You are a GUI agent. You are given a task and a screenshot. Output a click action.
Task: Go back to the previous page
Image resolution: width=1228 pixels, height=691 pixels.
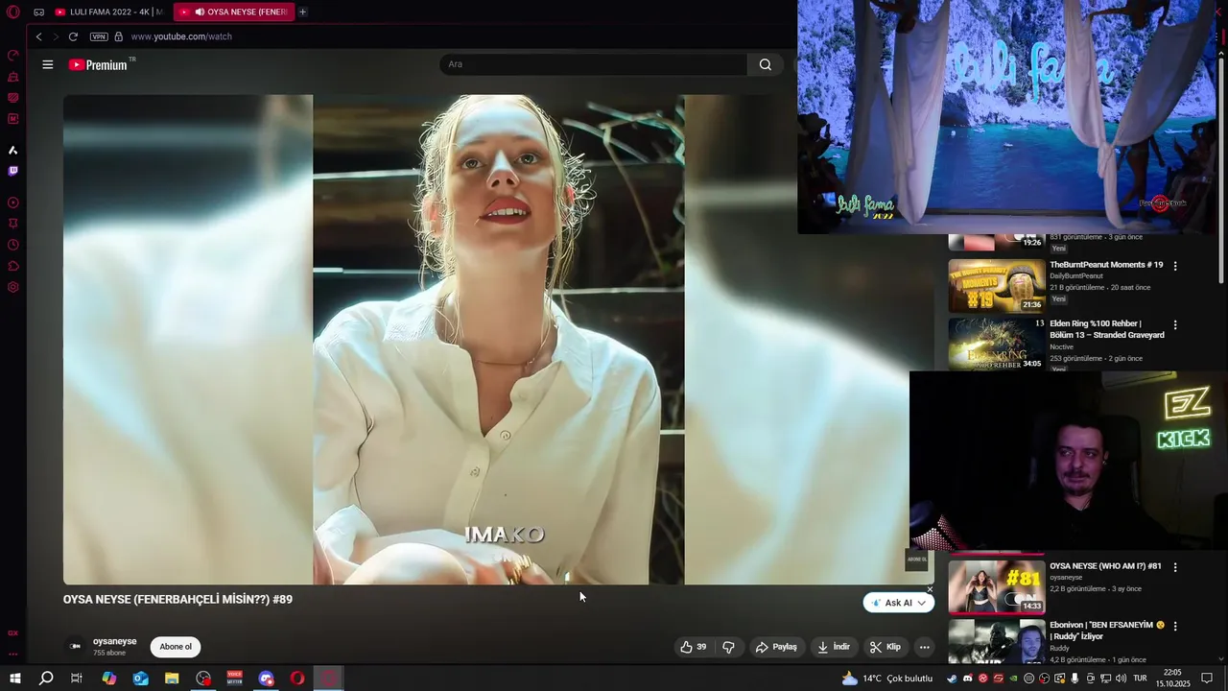point(39,36)
